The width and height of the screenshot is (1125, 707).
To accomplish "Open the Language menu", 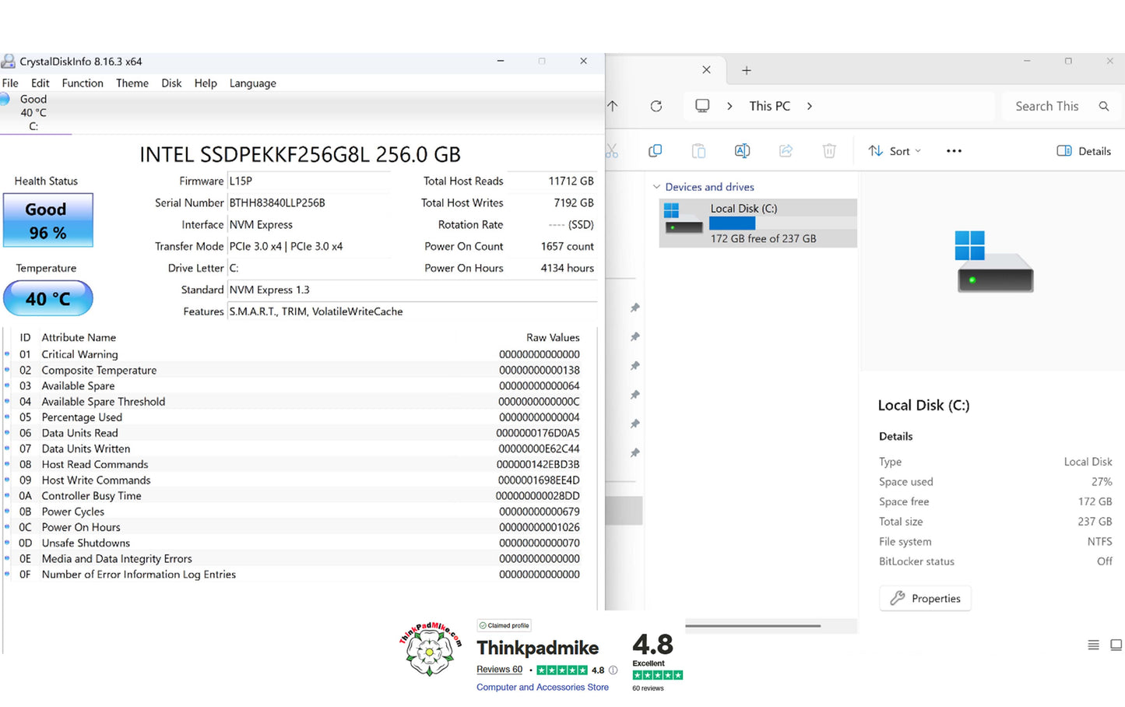I will click(x=252, y=83).
